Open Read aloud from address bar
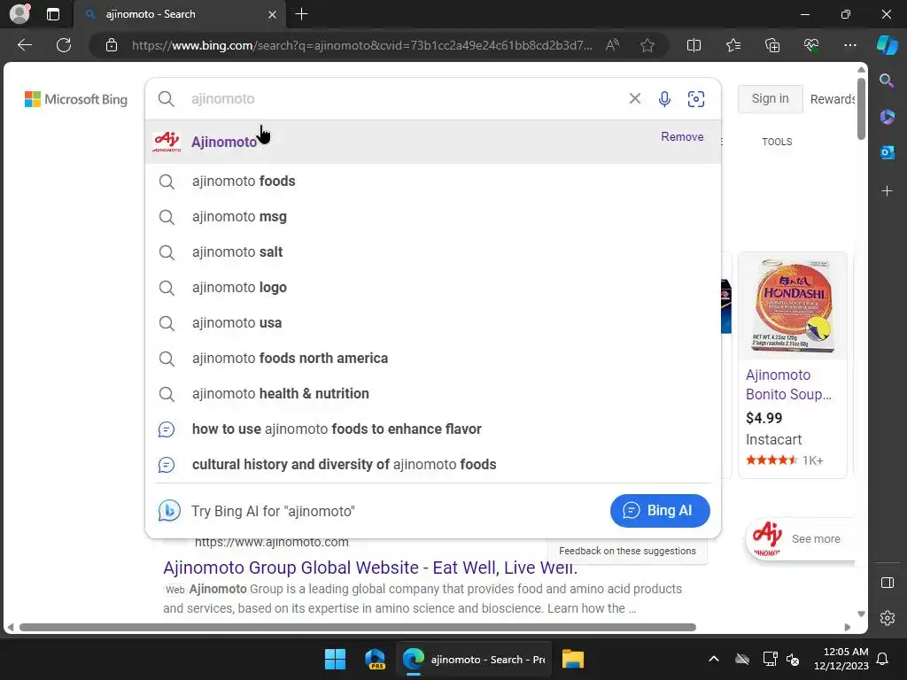This screenshot has width=907, height=680. [613, 45]
